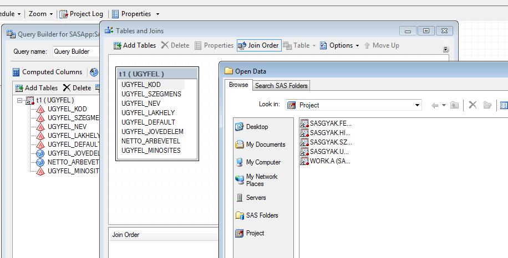508x258 pixels.
Task: Select UGYFEL_MINOSITES in t1 table box
Action: (151, 151)
